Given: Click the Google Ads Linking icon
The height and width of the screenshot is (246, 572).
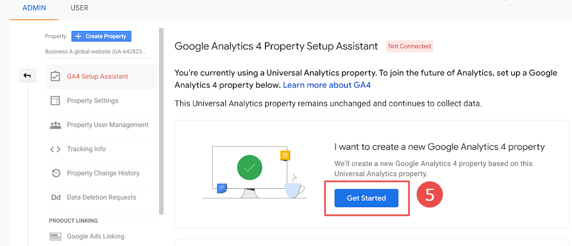Looking at the screenshot, I should (55, 236).
